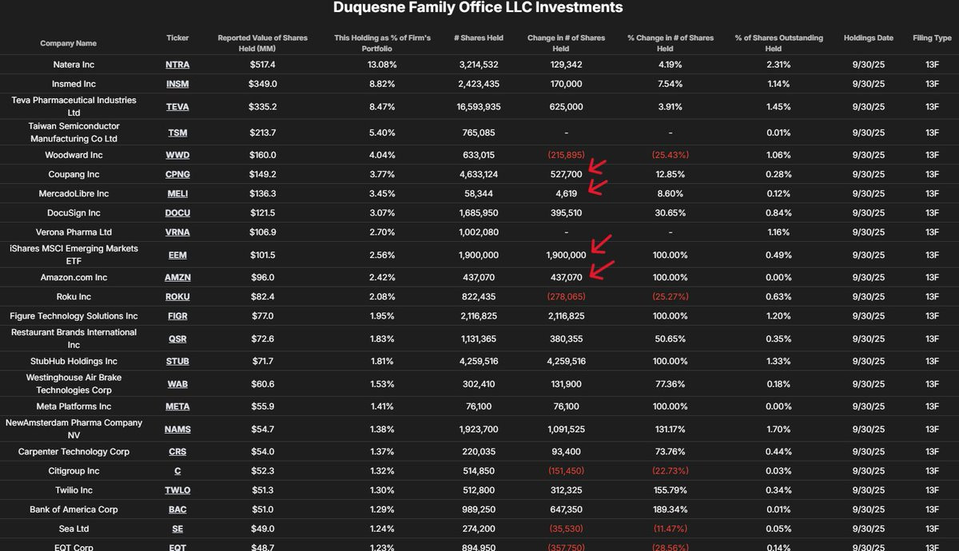Click the META ticker link

coord(177,406)
